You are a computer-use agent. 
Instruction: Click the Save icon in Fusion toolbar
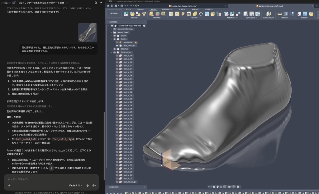click(121, 6)
